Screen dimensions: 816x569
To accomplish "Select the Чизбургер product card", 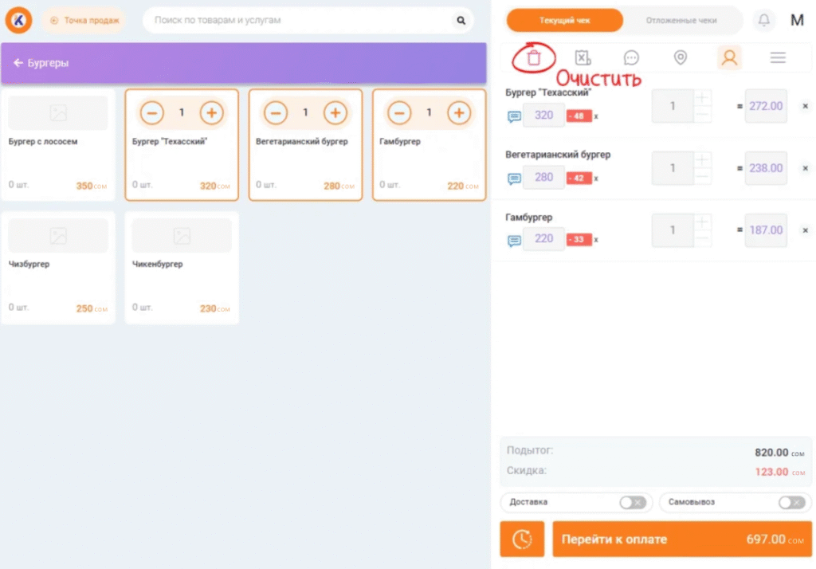I will pyautogui.click(x=58, y=267).
